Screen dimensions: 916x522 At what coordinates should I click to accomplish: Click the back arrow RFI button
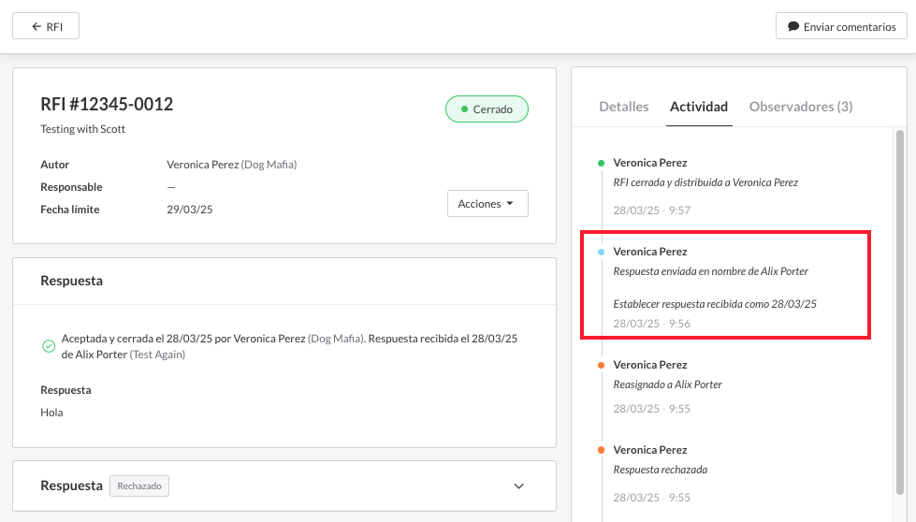[x=46, y=26]
